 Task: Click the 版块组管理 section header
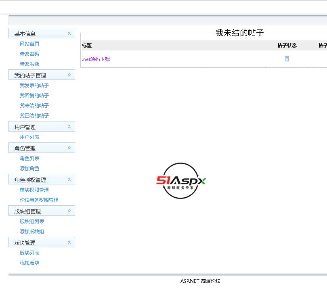click(42, 211)
